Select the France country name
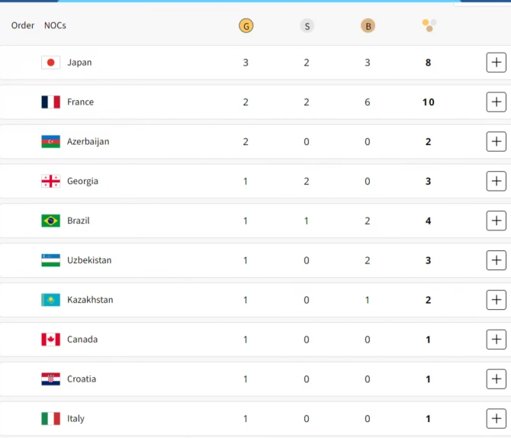Viewport: 511px width, 438px height. tap(81, 102)
